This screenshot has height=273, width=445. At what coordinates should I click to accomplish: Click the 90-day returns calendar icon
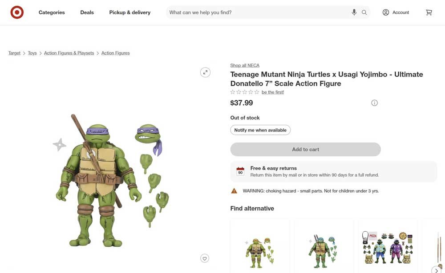pos(240,171)
